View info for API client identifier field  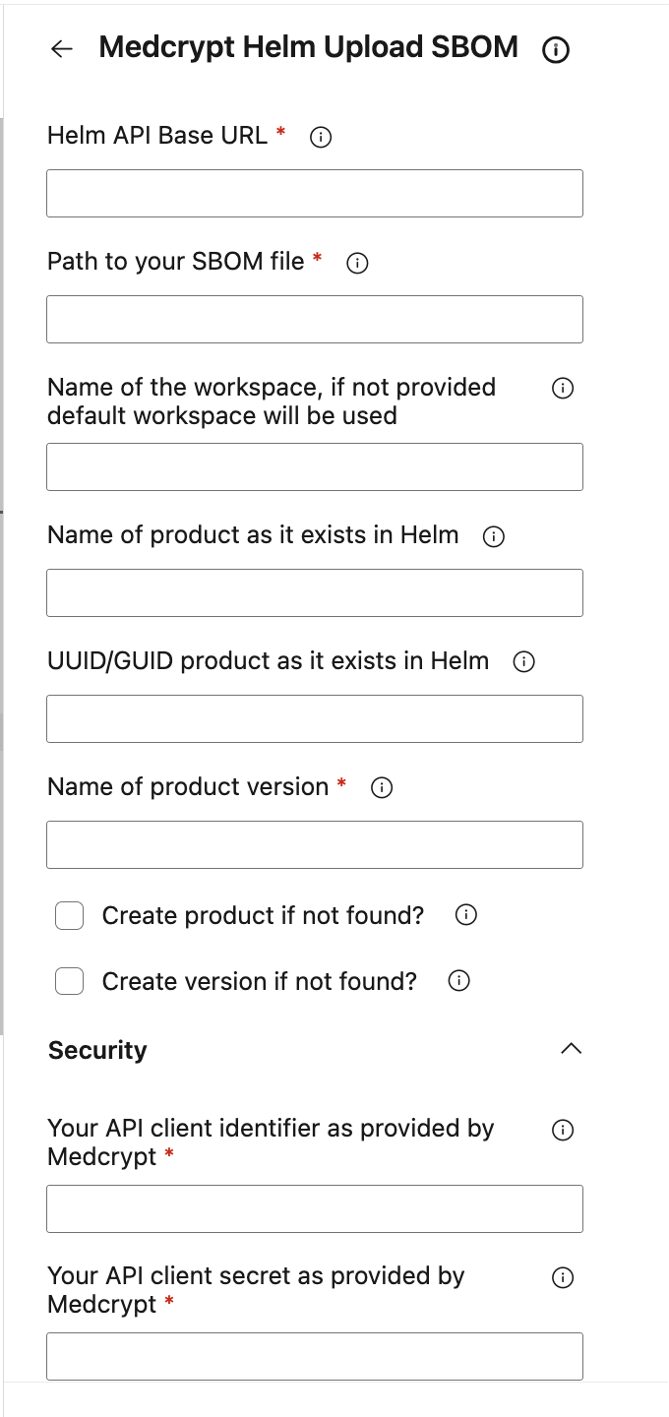click(x=562, y=1130)
